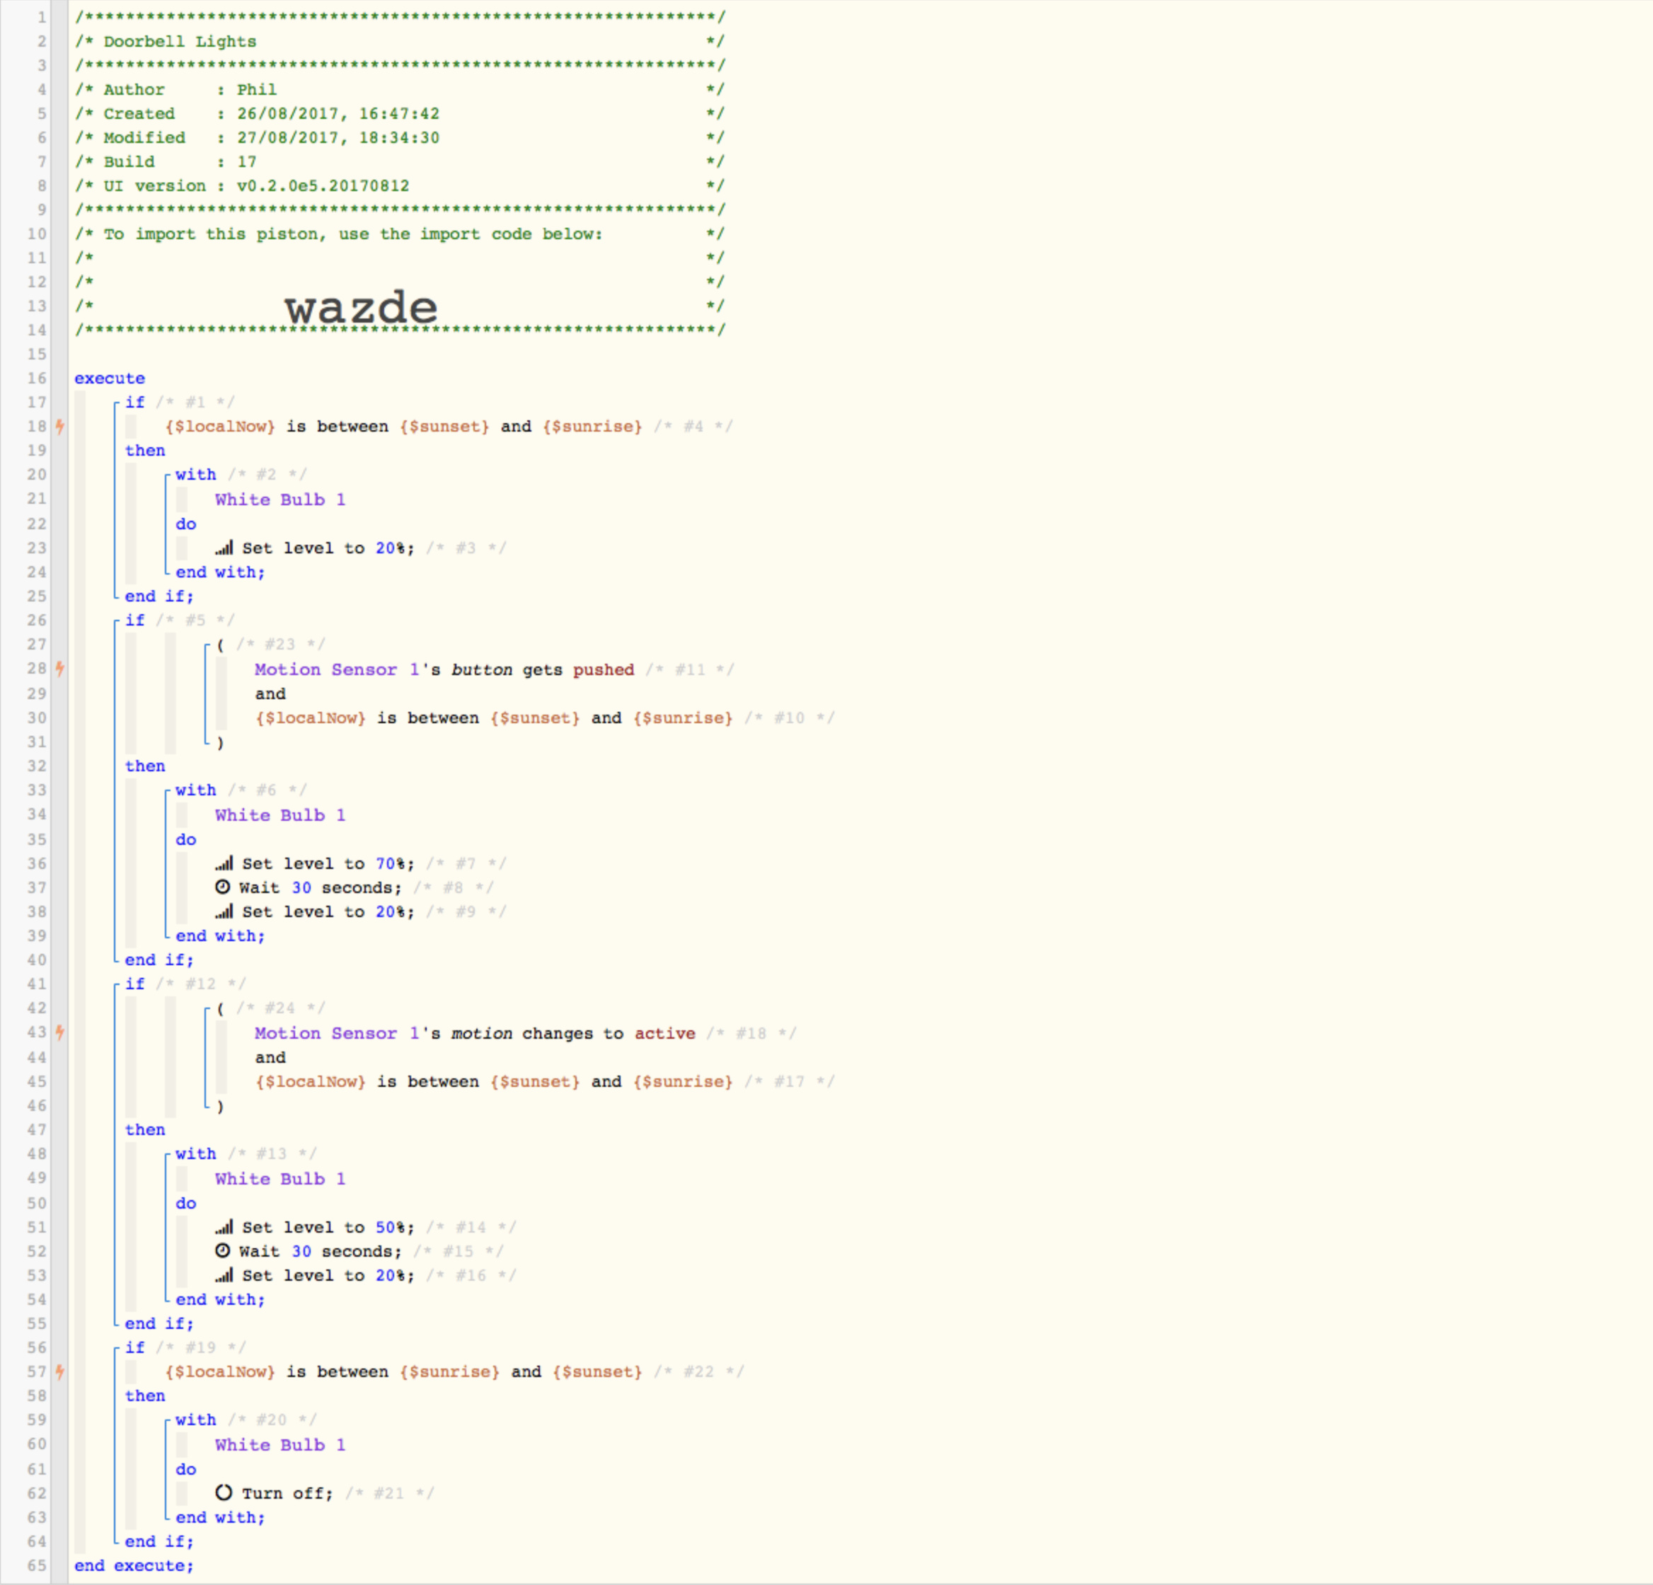Click 'with' of statement #6
1653x1585 pixels.
(196, 790)
